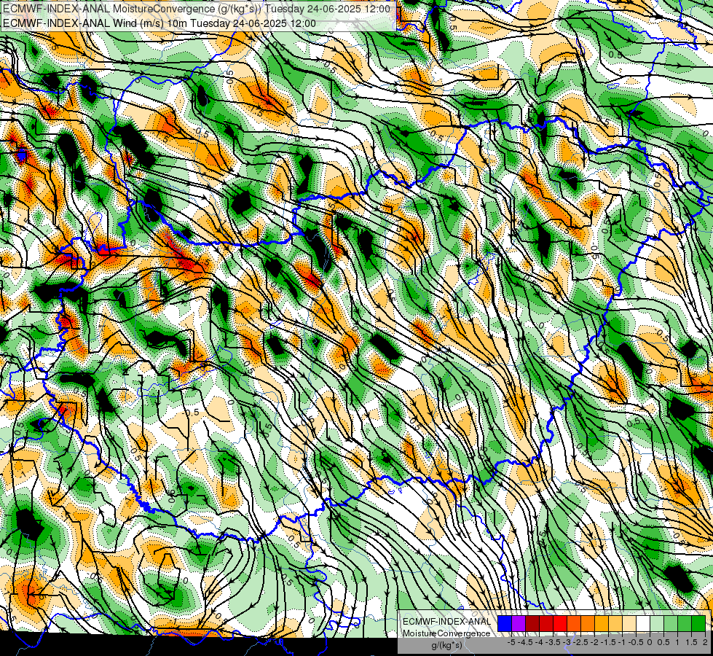Viewport: 713px width, 656px height.
Task: Click the '-3' legend tick label
Action: pos(567,642)
